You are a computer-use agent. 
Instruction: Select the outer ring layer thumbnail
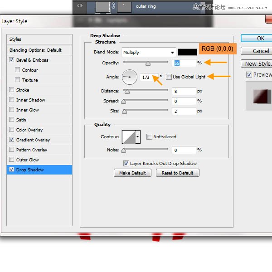[x=103, y=7]
